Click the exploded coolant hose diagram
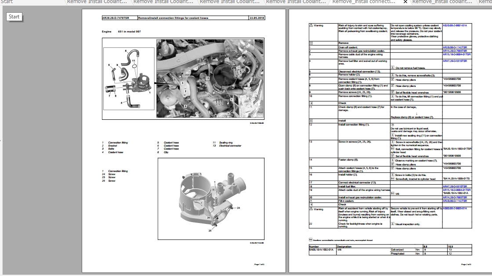Image resolution: width=492 pixels, height=276 pixels. pos(129,79)
